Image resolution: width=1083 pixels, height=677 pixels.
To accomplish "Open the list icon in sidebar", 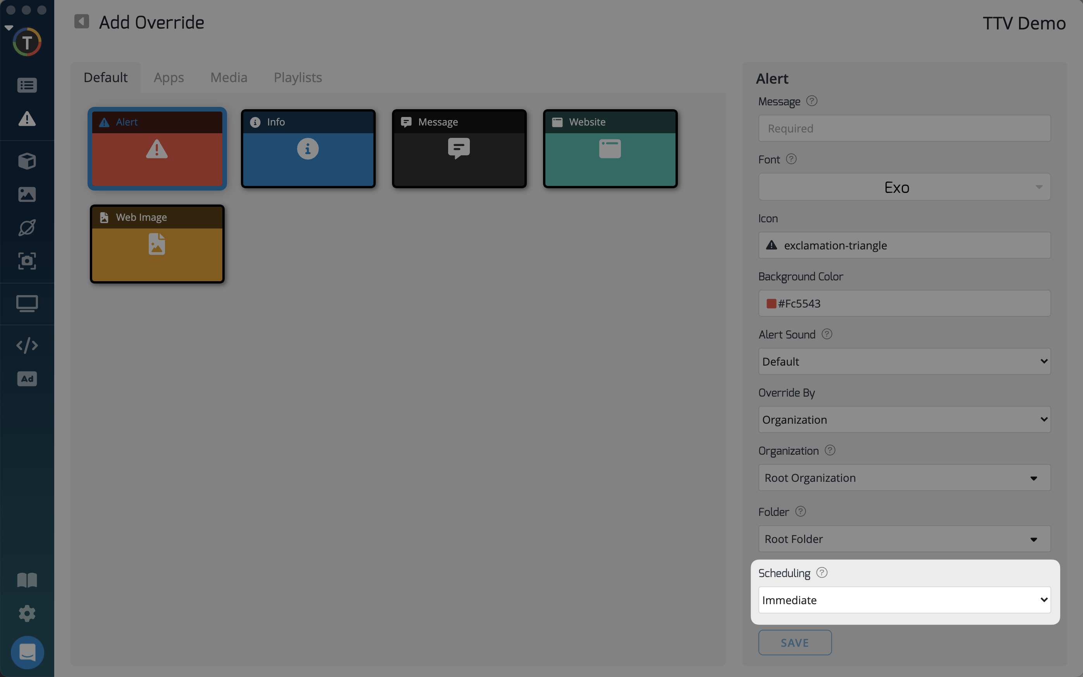I will click(x=27, y=85).
